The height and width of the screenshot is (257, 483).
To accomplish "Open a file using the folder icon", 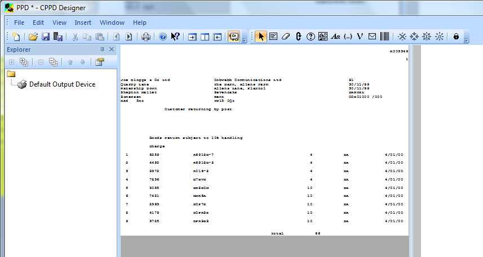I will [x=33, y=37].
